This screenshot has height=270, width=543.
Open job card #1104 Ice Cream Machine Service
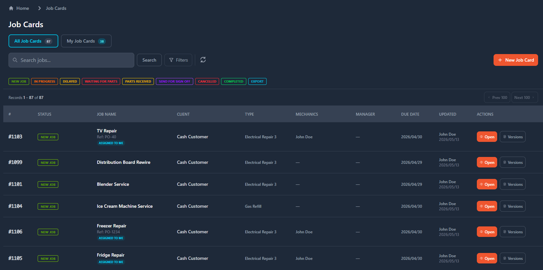pyautogui.click(x=487, y=206)
